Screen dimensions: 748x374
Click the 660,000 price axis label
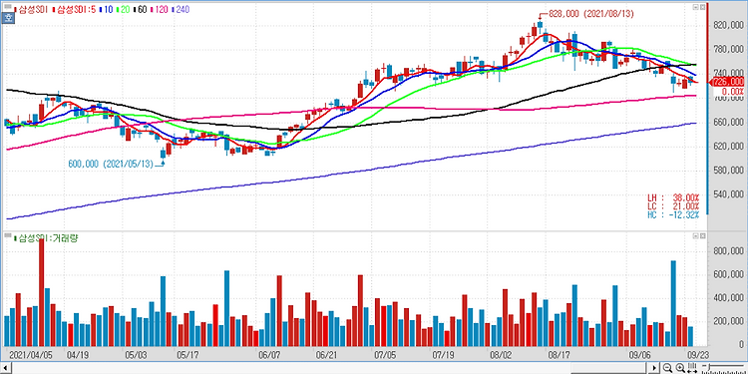coord(729,122)
